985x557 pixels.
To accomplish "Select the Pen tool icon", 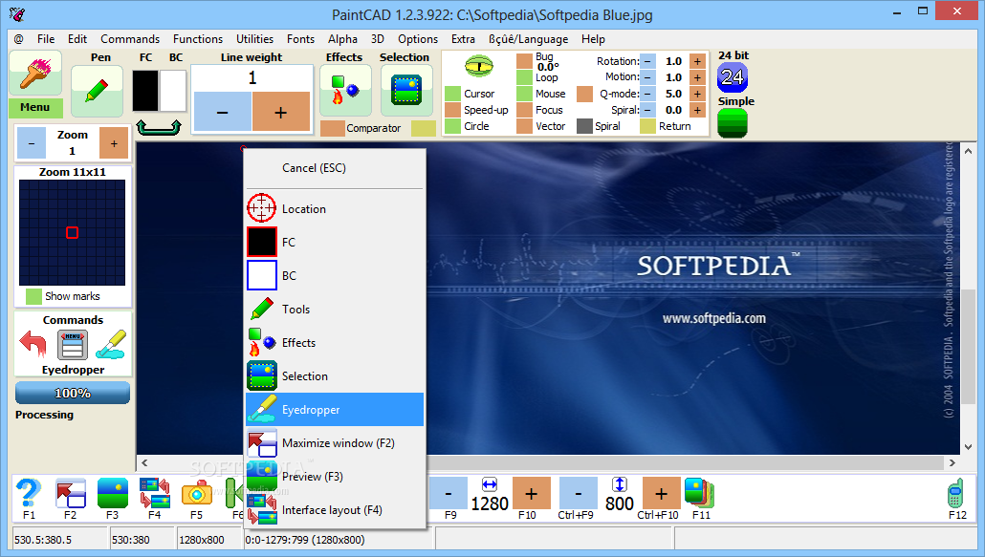I will coord(97,91).
